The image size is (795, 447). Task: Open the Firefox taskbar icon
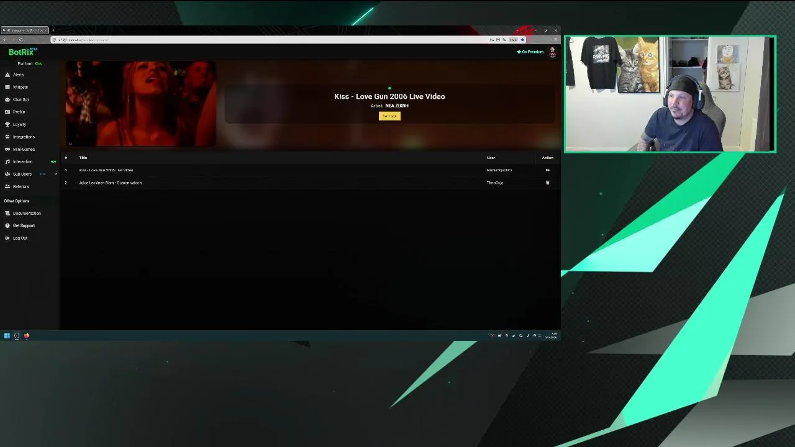(x=27, y=336)
